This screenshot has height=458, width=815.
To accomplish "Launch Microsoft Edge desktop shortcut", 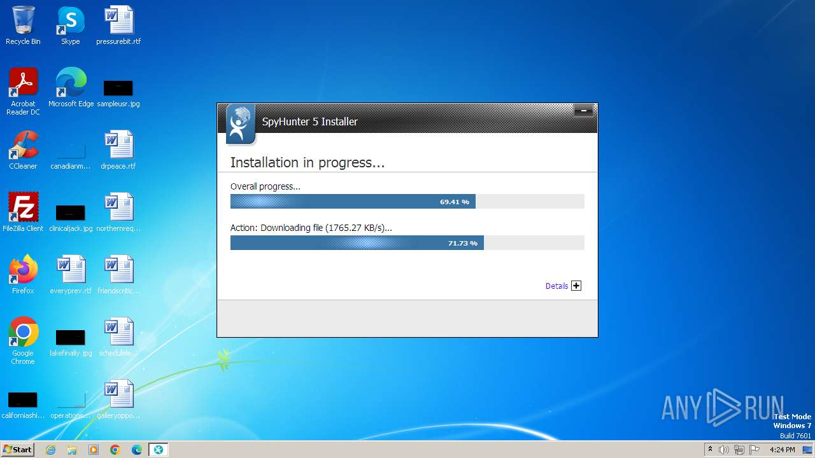I will point(71,88).
